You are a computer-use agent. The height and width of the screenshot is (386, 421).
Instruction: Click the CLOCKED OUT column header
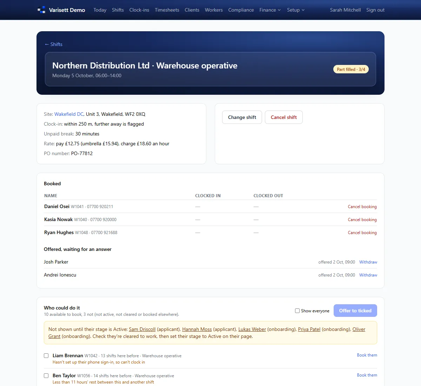[x=268, y=196]
